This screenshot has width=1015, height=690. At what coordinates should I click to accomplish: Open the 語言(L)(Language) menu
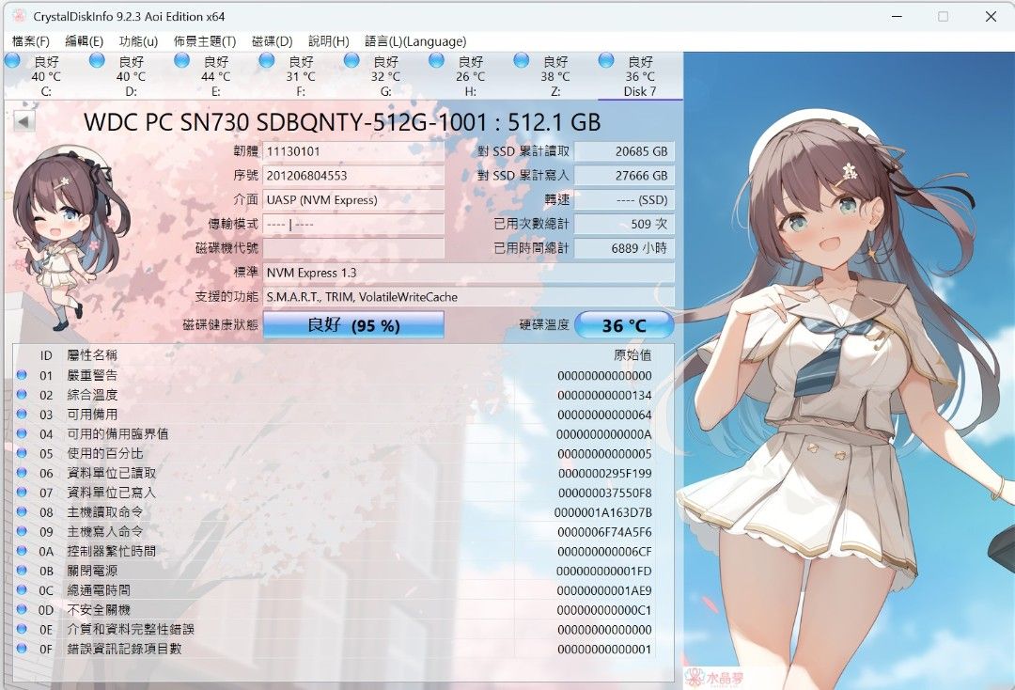tap(415, 41)
